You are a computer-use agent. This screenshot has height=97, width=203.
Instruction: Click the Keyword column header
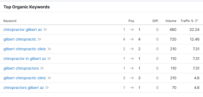(x=10, y=21)
